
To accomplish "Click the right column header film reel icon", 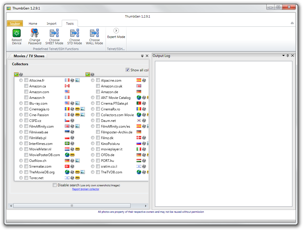I will (x=93, y=74).
